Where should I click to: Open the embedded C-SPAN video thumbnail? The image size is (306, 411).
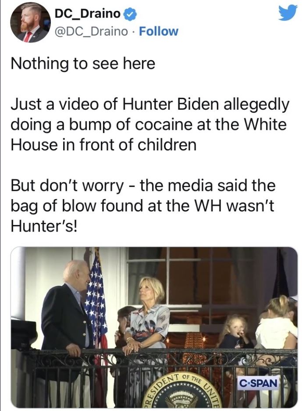pyautogui.click(x=154, y=327)
